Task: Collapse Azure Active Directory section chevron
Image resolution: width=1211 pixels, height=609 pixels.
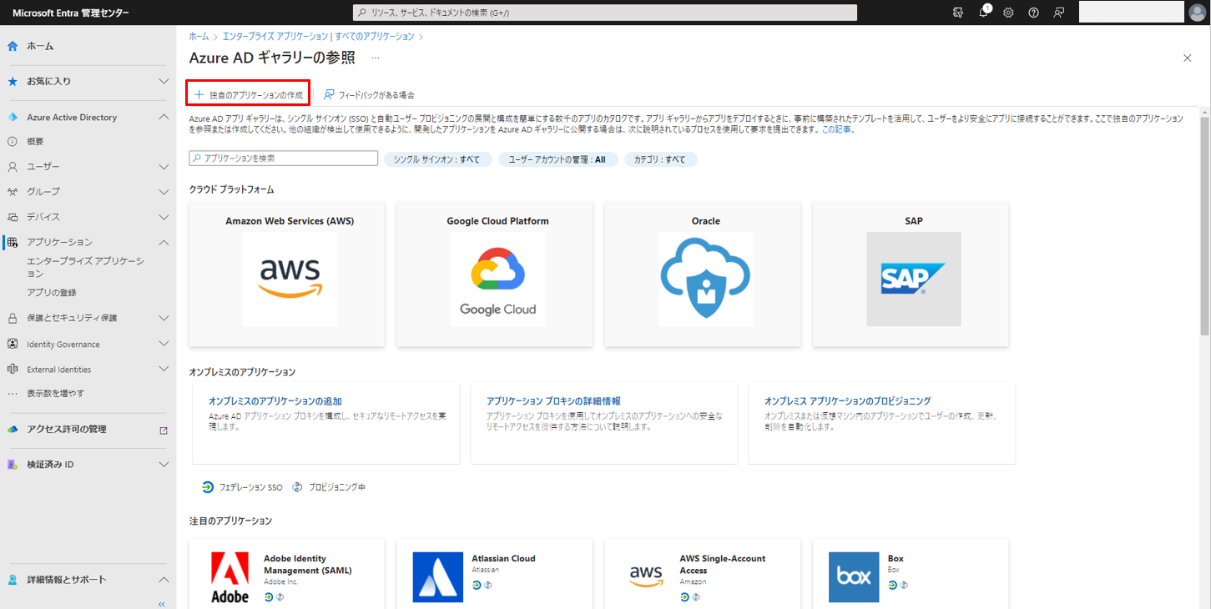Action: (164, 118)
